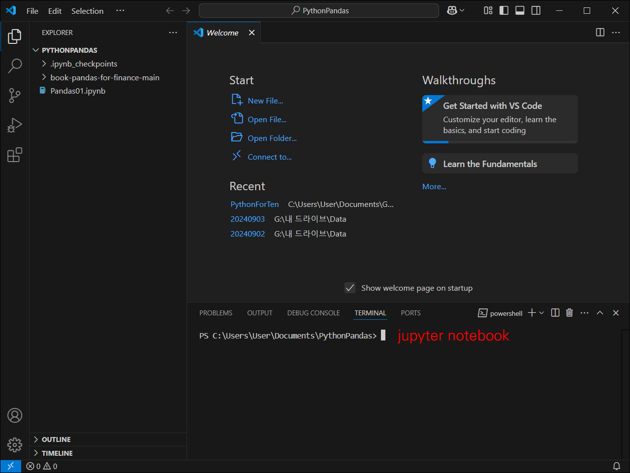The height and width of the screenshot is (473, 630).
Task: Click errors and warnings status indicator
Action: click(x=42, y=466)
